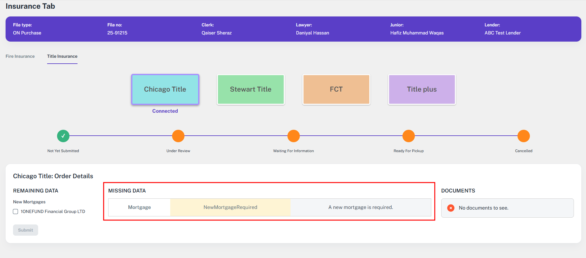Click the lender name ABC Test Lender
586x258 pixels.
click(x=503, y=33)
